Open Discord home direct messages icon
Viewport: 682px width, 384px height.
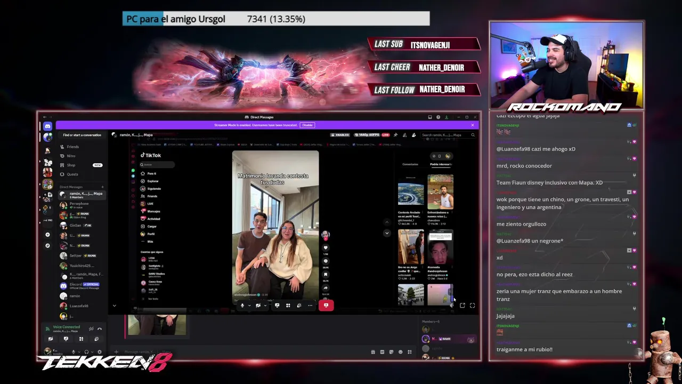(x=47, y=126)
